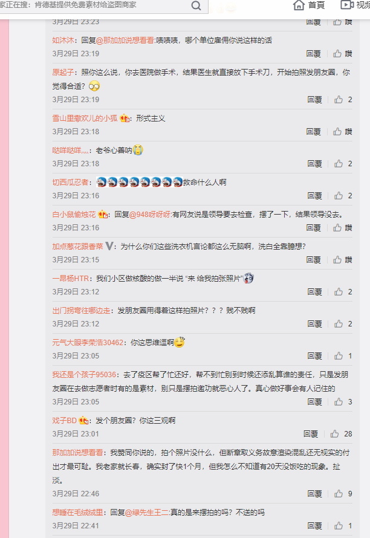This screenshot has width=370, height=538.
Task: Like 切西瓜忍者's comment
Action: [x=339, y=196]
